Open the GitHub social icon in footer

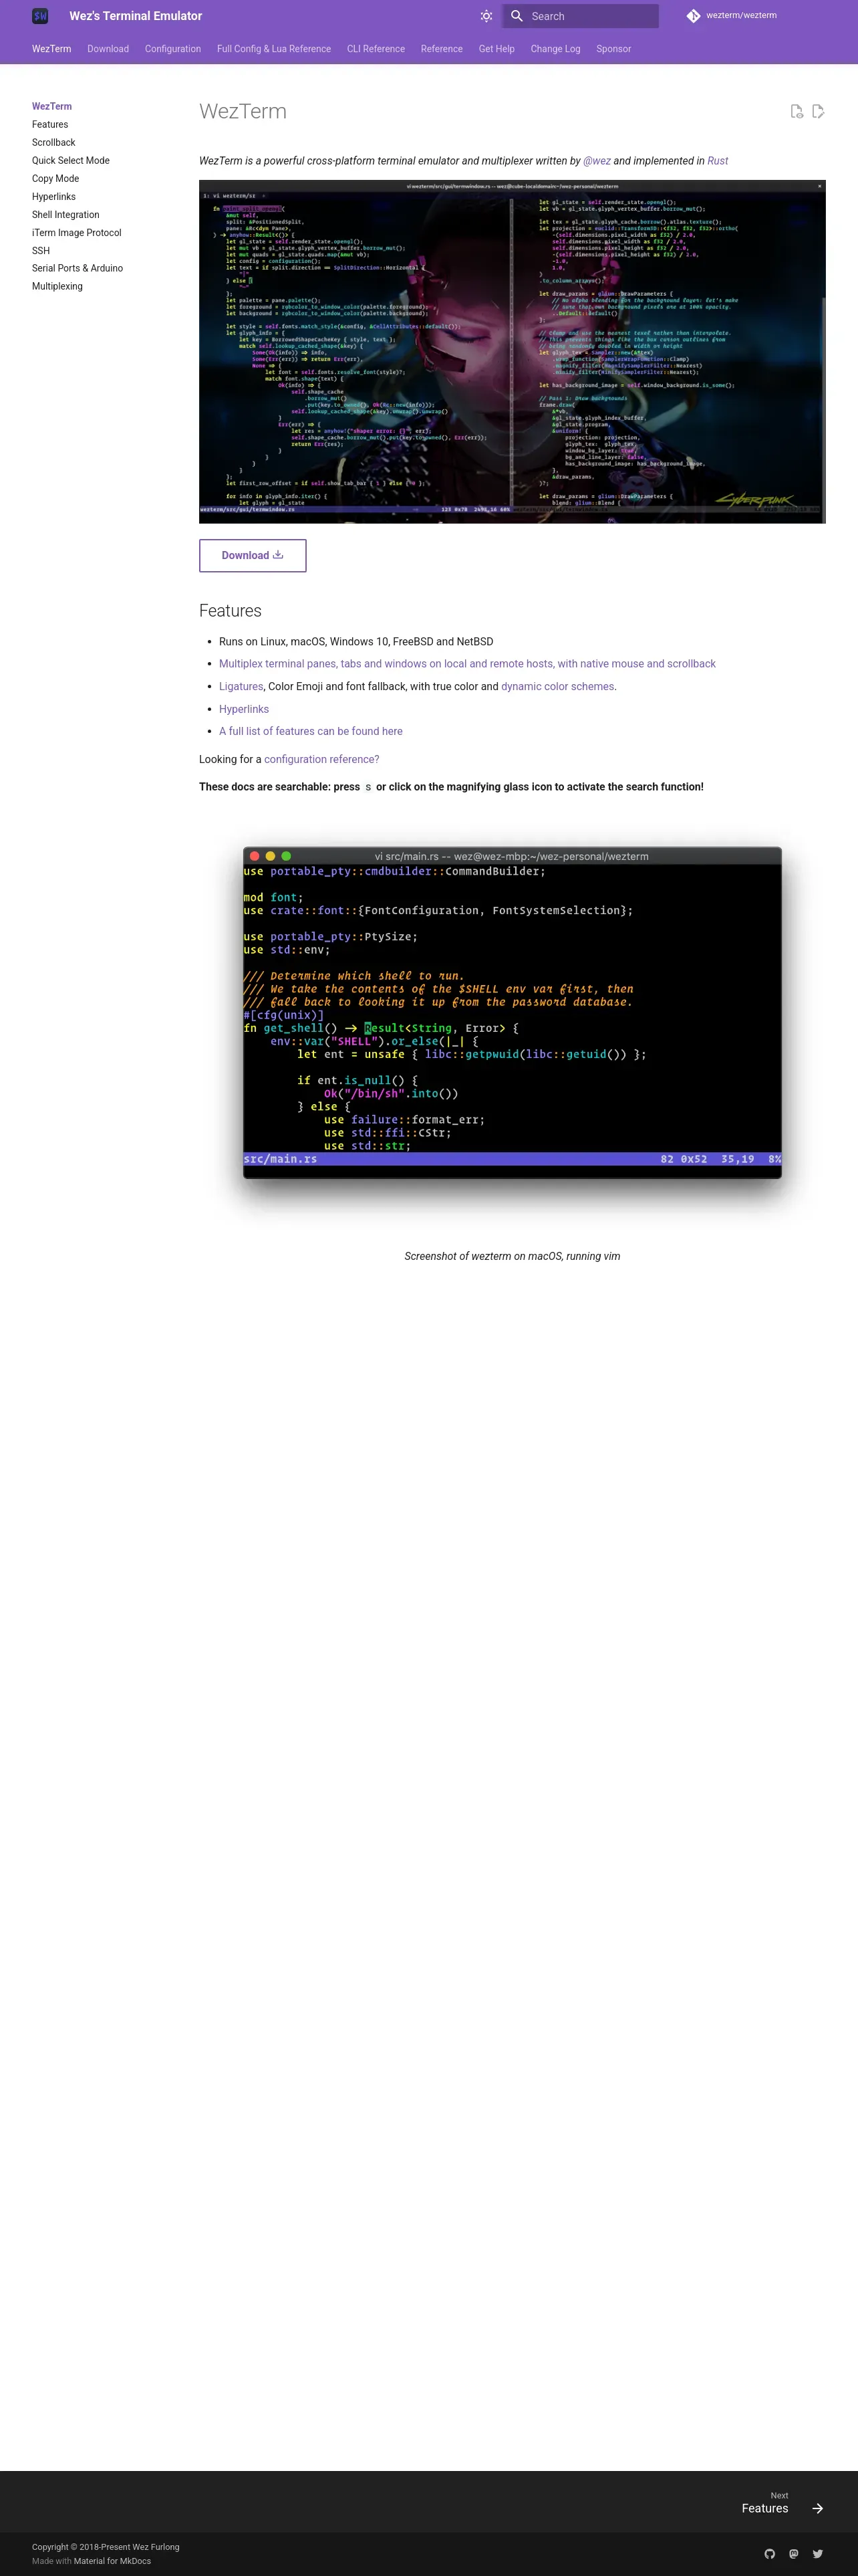tap(769, 2553)
